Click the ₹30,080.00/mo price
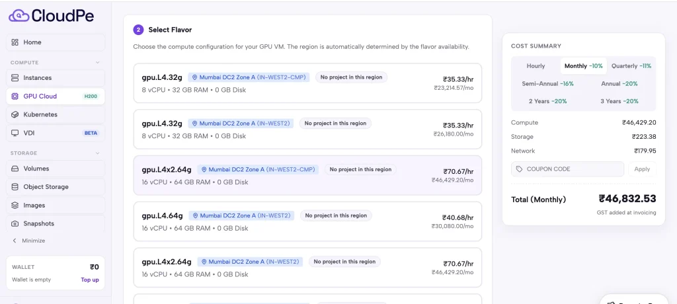This screenshot has height=304, width=677. 452,226
